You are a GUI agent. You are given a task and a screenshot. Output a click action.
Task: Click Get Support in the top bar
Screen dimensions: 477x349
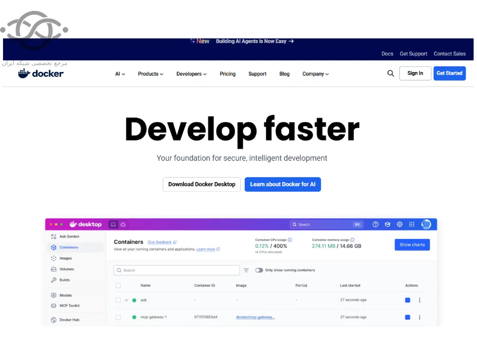tap(414, 54)
